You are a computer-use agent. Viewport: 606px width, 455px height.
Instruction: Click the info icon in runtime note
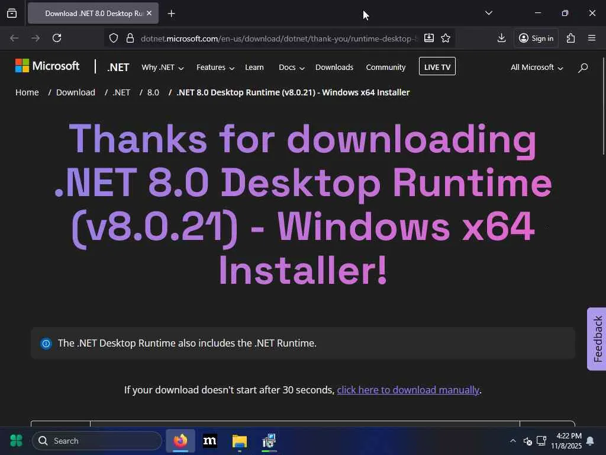coord(46,343)
